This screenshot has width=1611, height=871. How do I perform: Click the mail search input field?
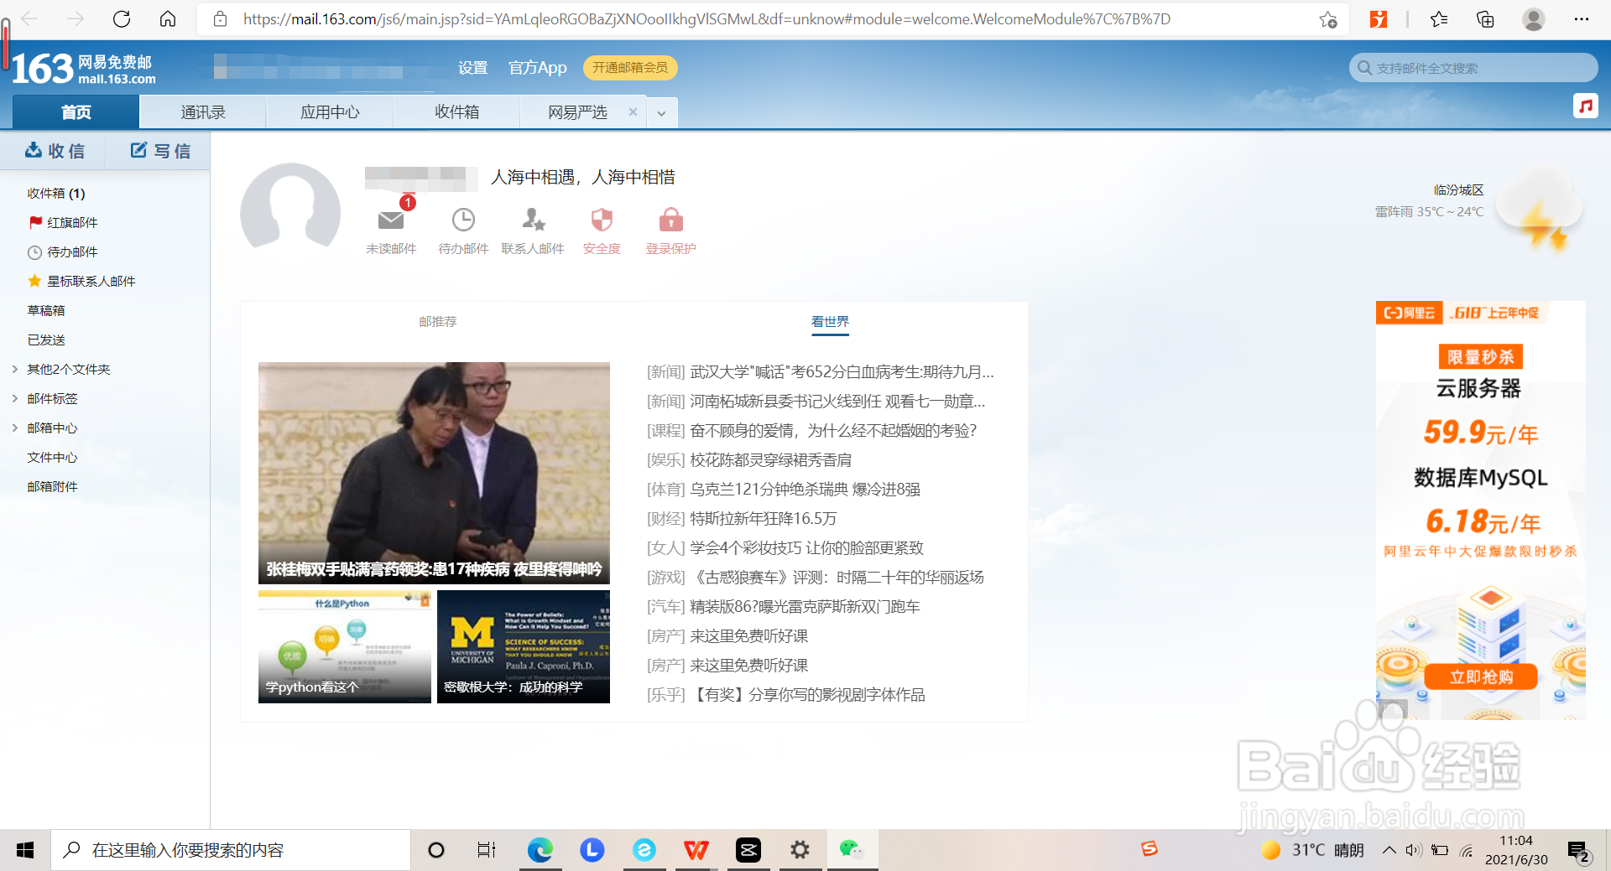[1473, 68]
